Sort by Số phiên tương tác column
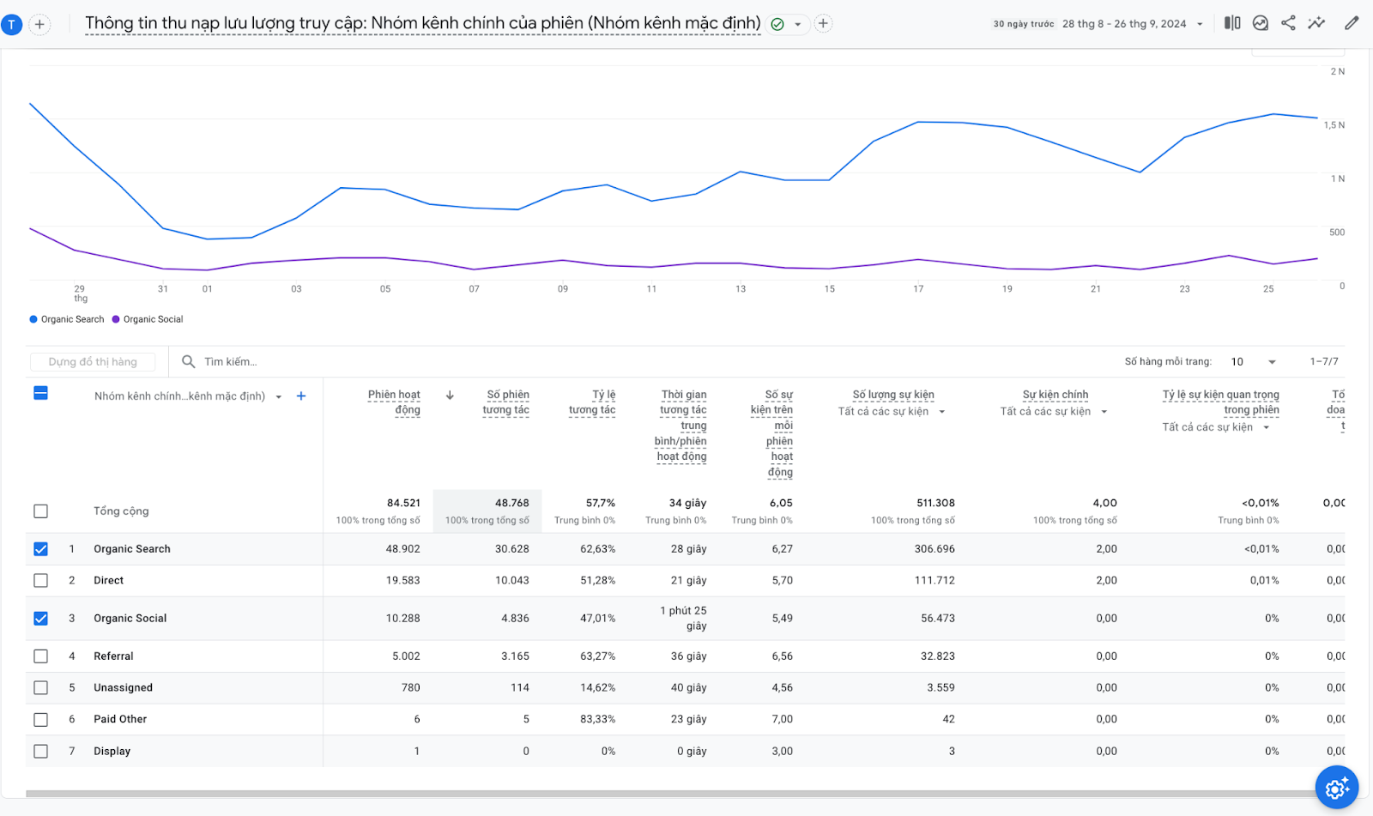This screenshot has height=816, width=1373. (x=506, y=402)
